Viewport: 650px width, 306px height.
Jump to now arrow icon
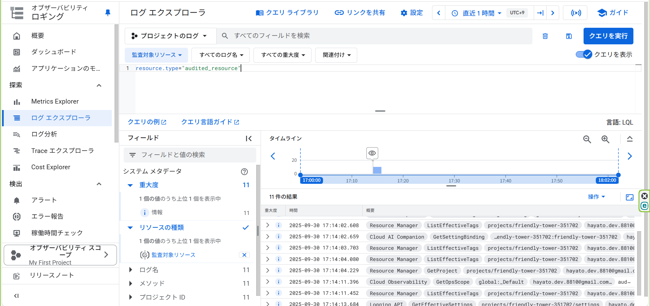click(540, 13)
